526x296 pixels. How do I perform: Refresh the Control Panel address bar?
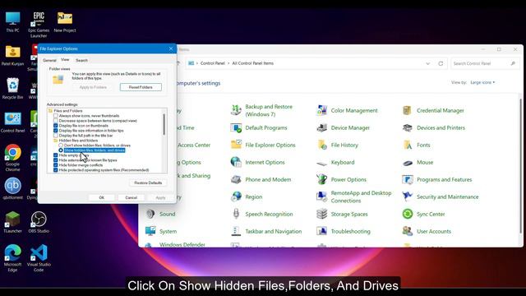[441, 63]
